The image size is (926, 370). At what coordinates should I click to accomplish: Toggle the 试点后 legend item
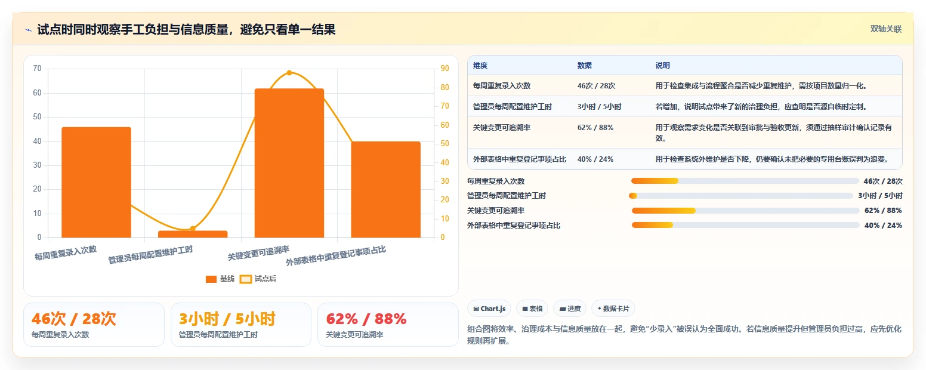point(258,279)
